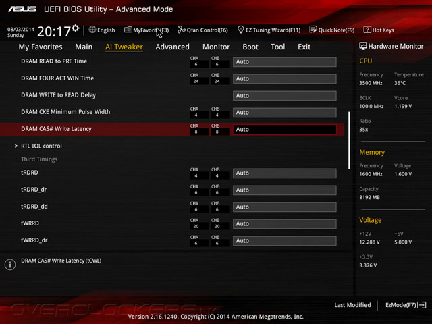
Task: Open DRAM CAS# Write Latency Auto field
Action: pyautogui.click(x=285, y=129)
